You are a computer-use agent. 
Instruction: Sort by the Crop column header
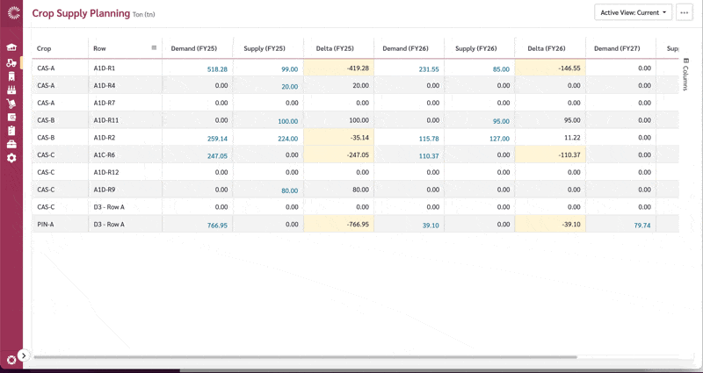[x=45, y=48]
